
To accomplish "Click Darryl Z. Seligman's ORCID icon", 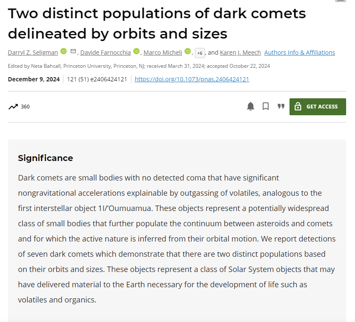I will (64, 52).
